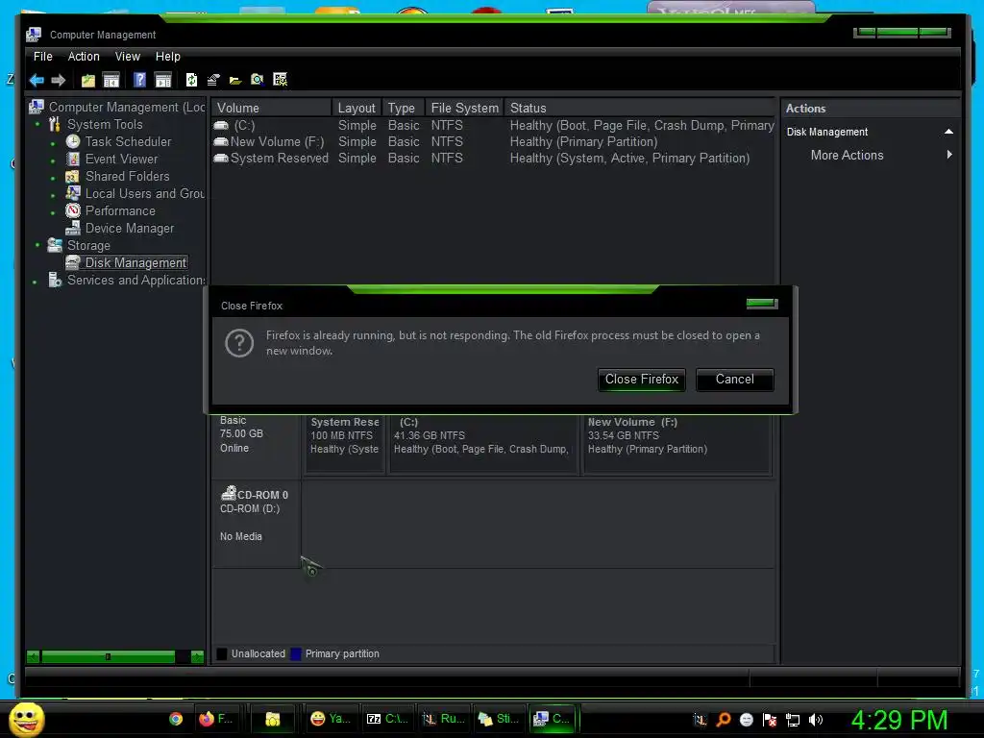Click Computer Management (Local) root node
This screenshot has height=738, width=984.
[x=127, y=108]
